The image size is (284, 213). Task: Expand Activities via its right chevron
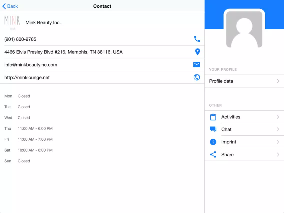[278, 117]
